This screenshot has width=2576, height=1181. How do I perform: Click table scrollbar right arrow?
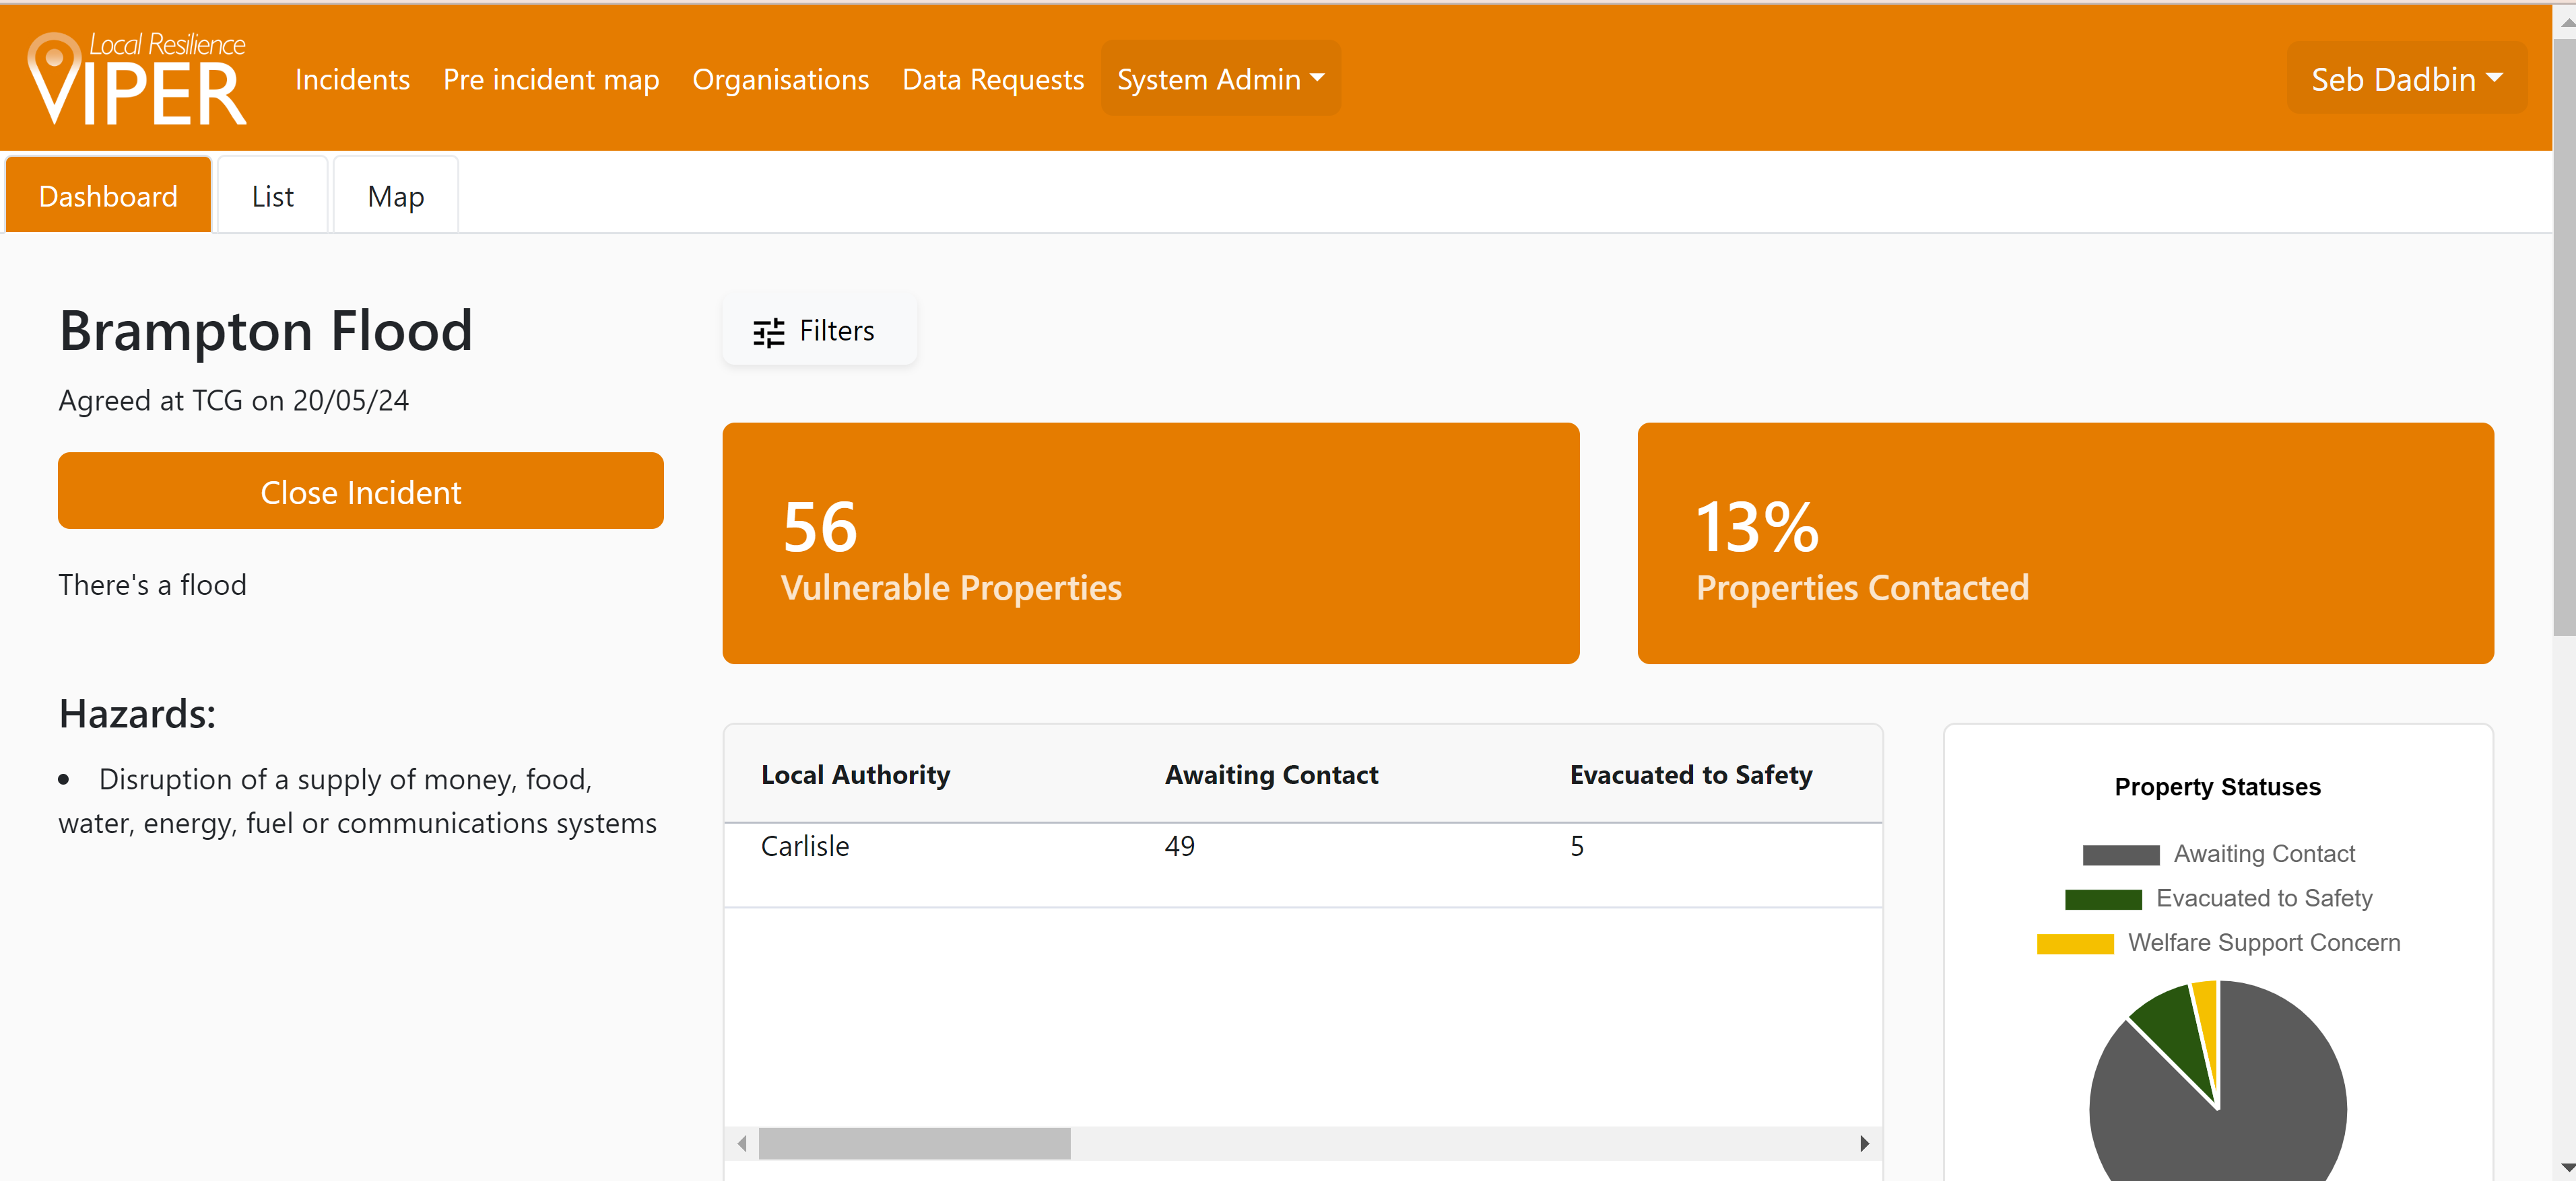click(1864, 1143)
